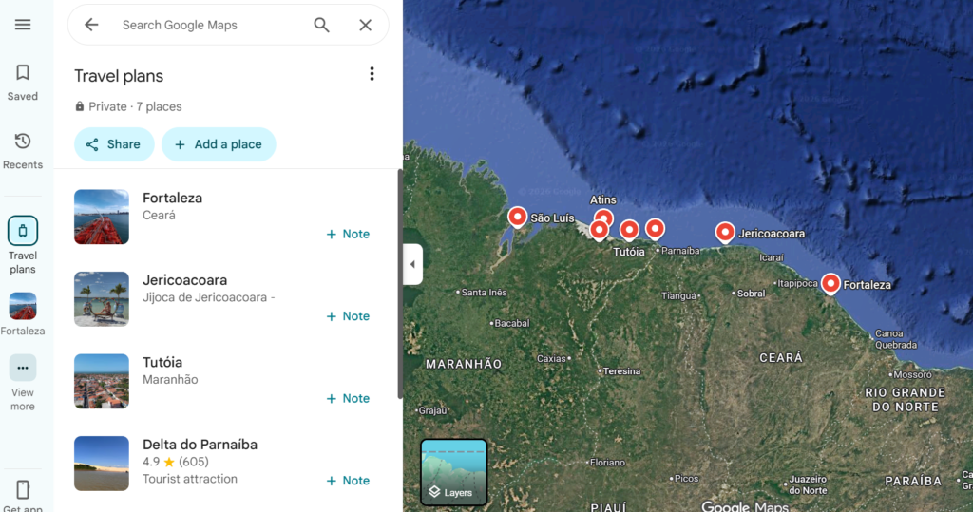The height and width of the screenshot is (512, 973).
Task: Click the Picos map label
Action: point(686,479)
